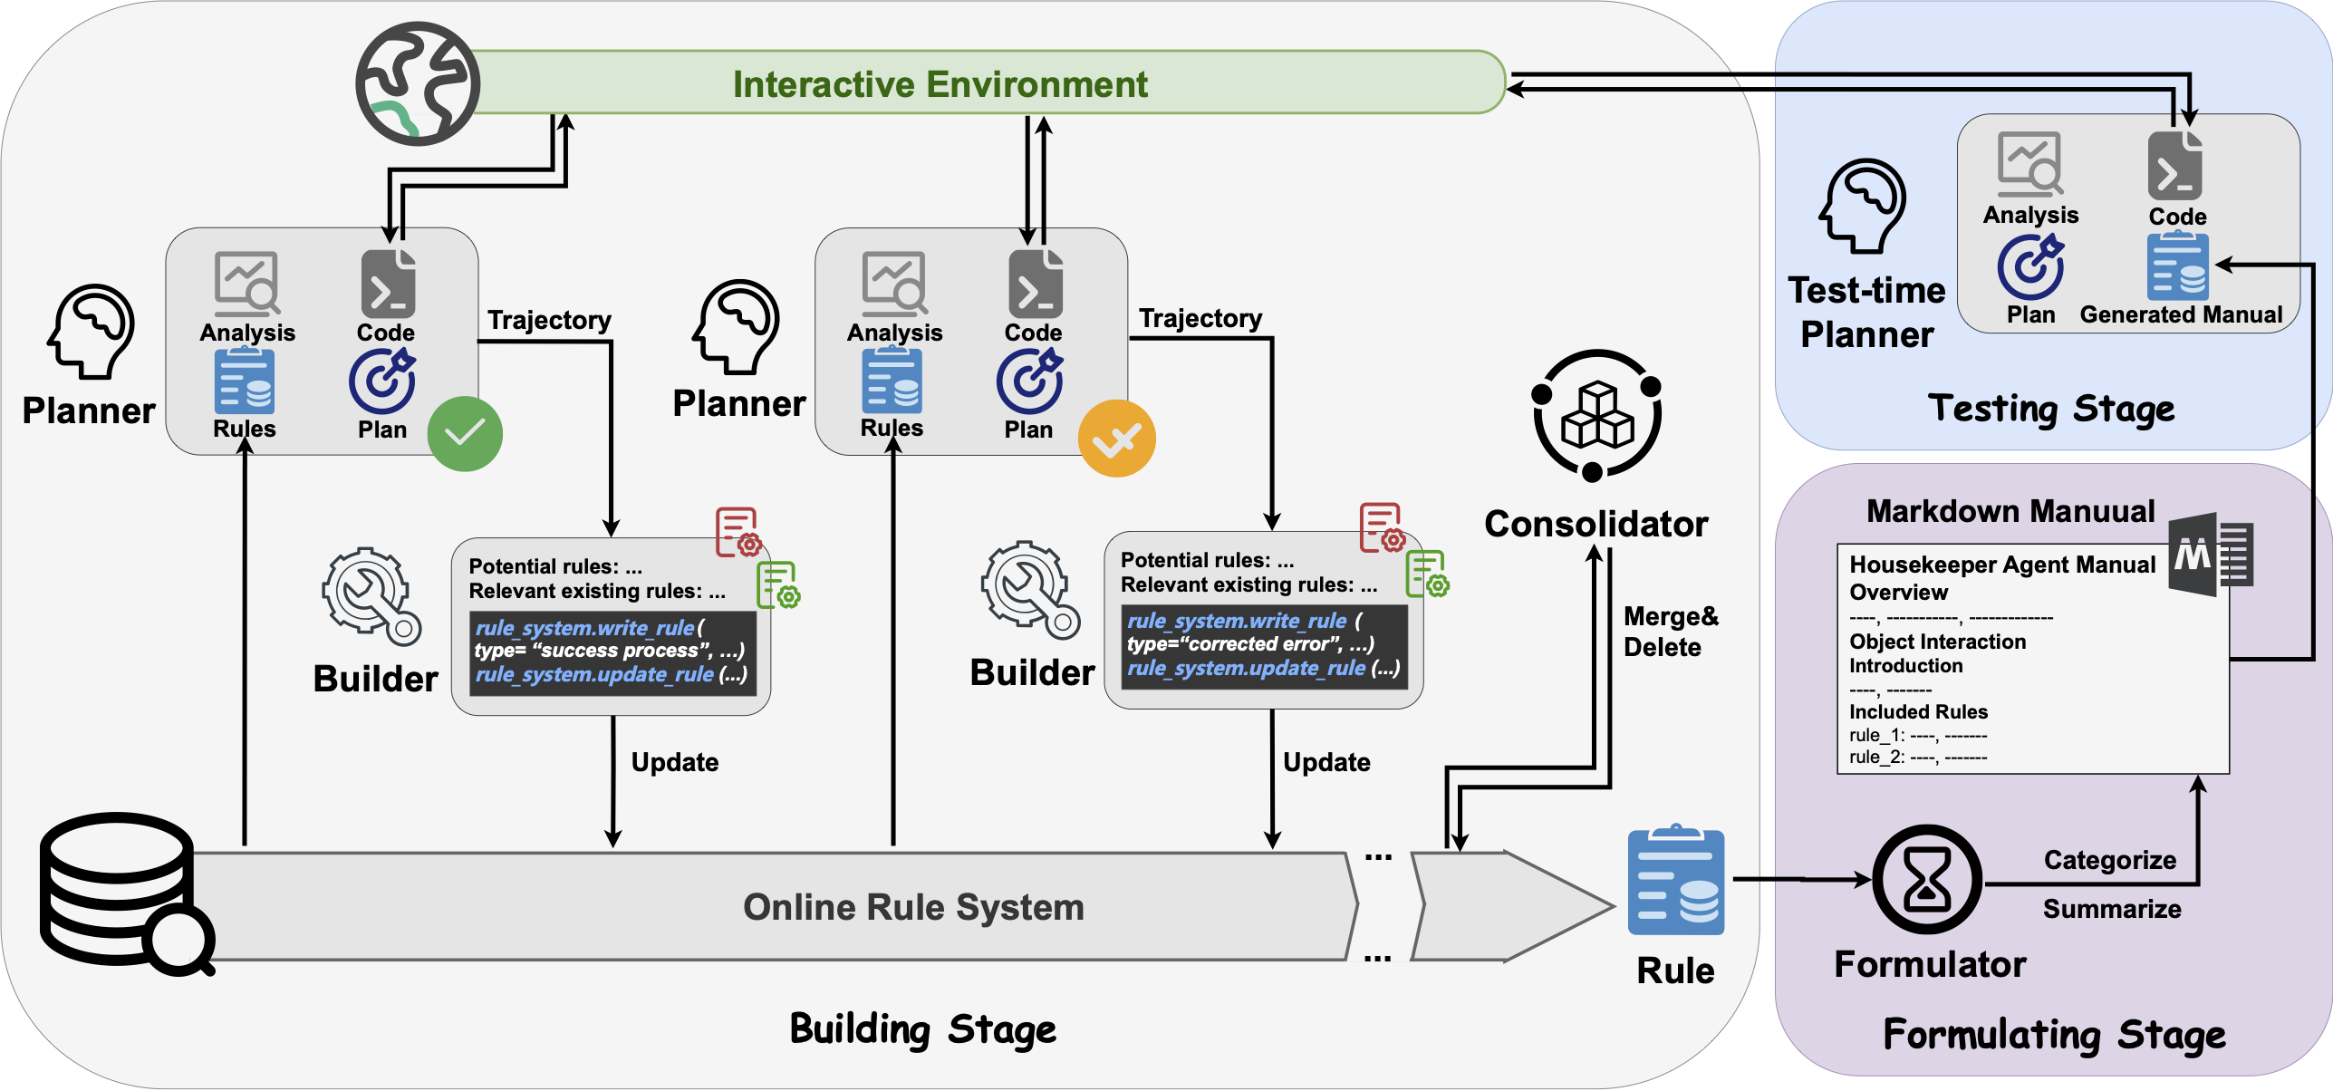
Task: Click the Housekeeper Agent Manual heading
Action: [x=2001, y=565]
